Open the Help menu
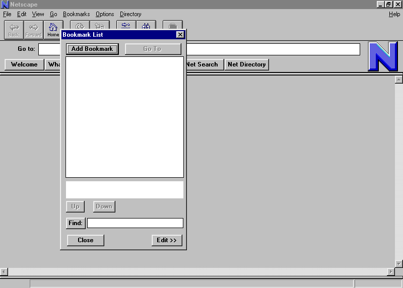 click(394, 14)
